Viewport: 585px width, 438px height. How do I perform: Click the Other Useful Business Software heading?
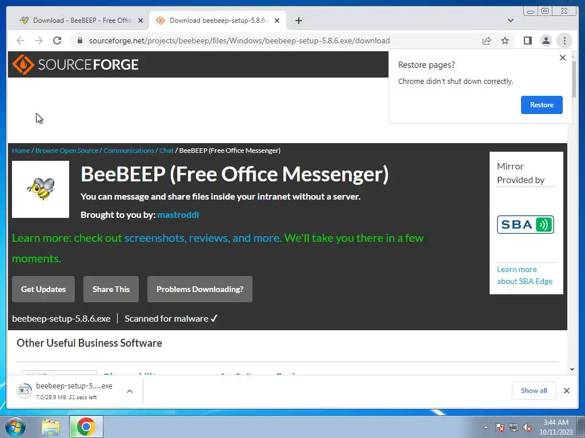[89, 343]
